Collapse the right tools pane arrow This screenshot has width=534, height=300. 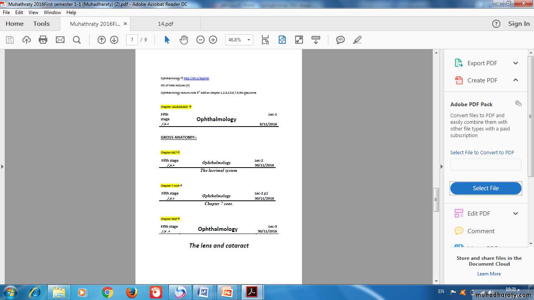pos(442,166)
